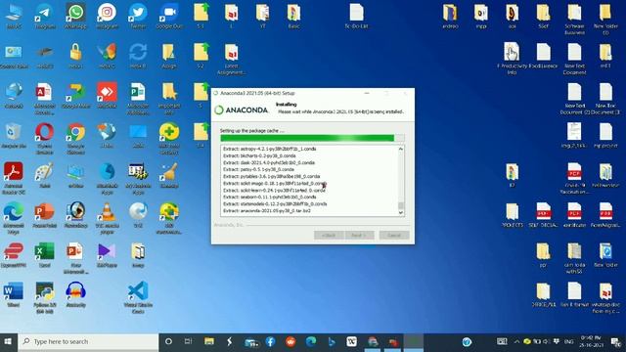Click the Cancel button in Anaconda Setup
The height and width of the screenshot is (352, 626).
pyautogui.click(x=394, y=235)
